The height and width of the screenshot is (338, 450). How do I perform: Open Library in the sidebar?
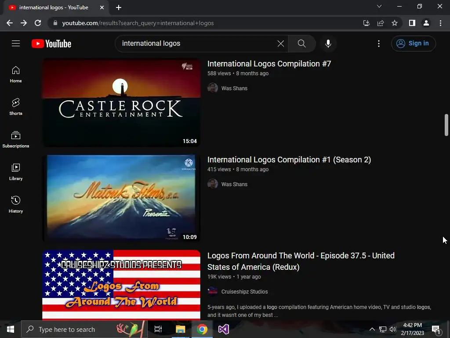pos(16,172)
